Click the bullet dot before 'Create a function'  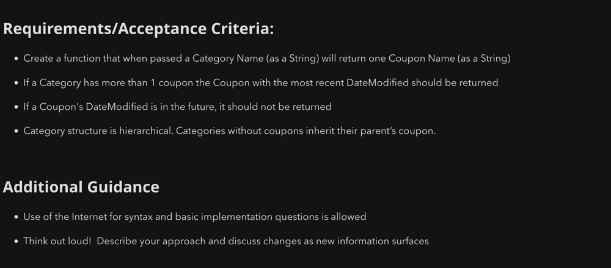(x=16, y=59)
